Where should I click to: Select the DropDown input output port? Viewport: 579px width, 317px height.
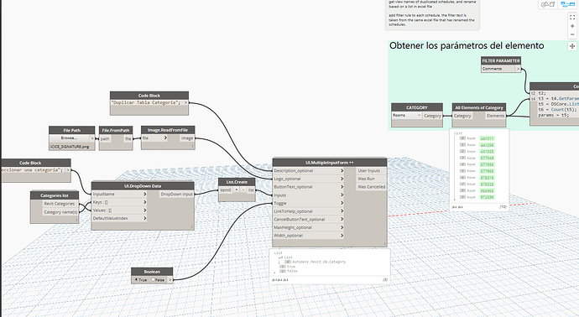coord(176,194)
